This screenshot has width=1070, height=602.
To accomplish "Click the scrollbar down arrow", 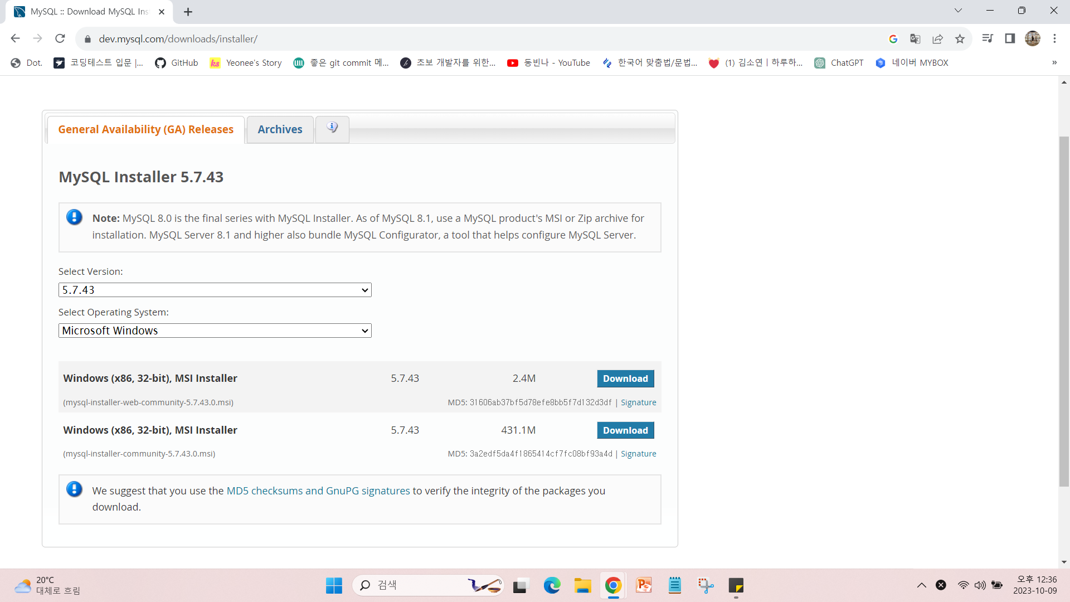I will 1064,562.
